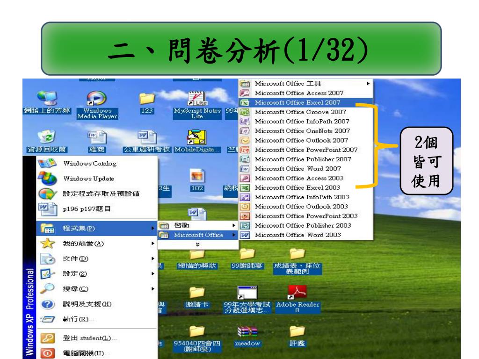Viewport: 479px width, 359px height.
Task: Open 雄商 Word document on desktop
Action: (97, 141)
